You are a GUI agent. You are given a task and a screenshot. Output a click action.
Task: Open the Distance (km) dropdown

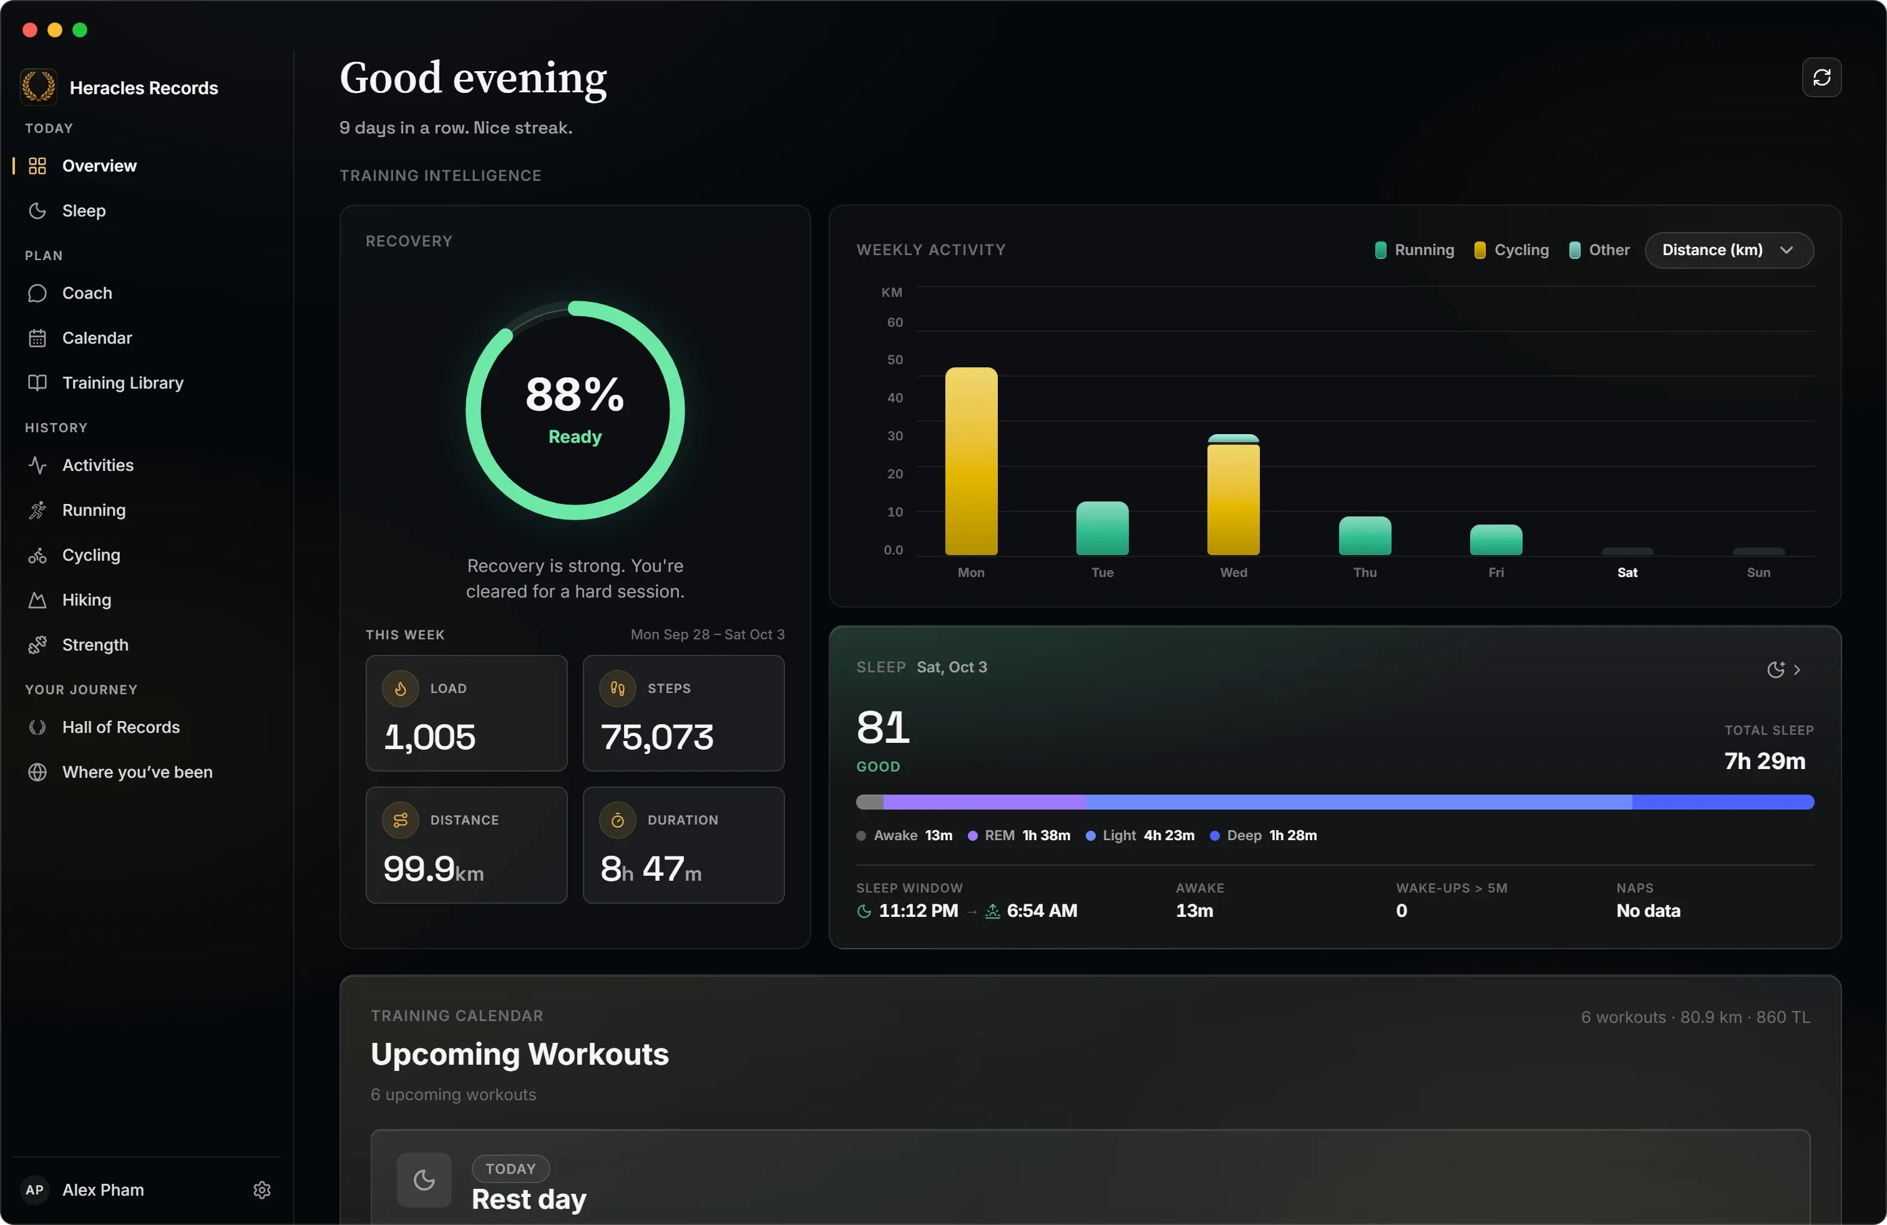click(1729, 249)
